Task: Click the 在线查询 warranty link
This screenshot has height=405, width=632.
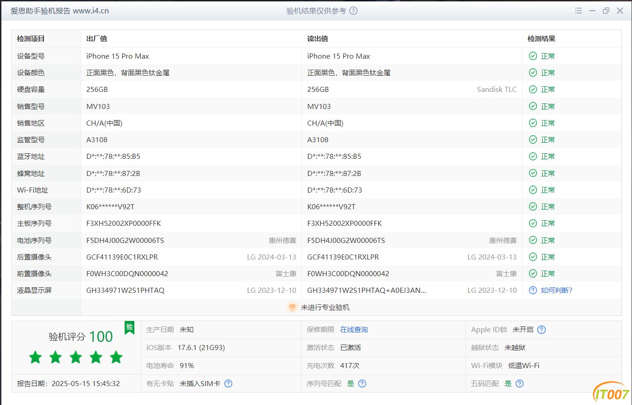Action: pos(354,330)
